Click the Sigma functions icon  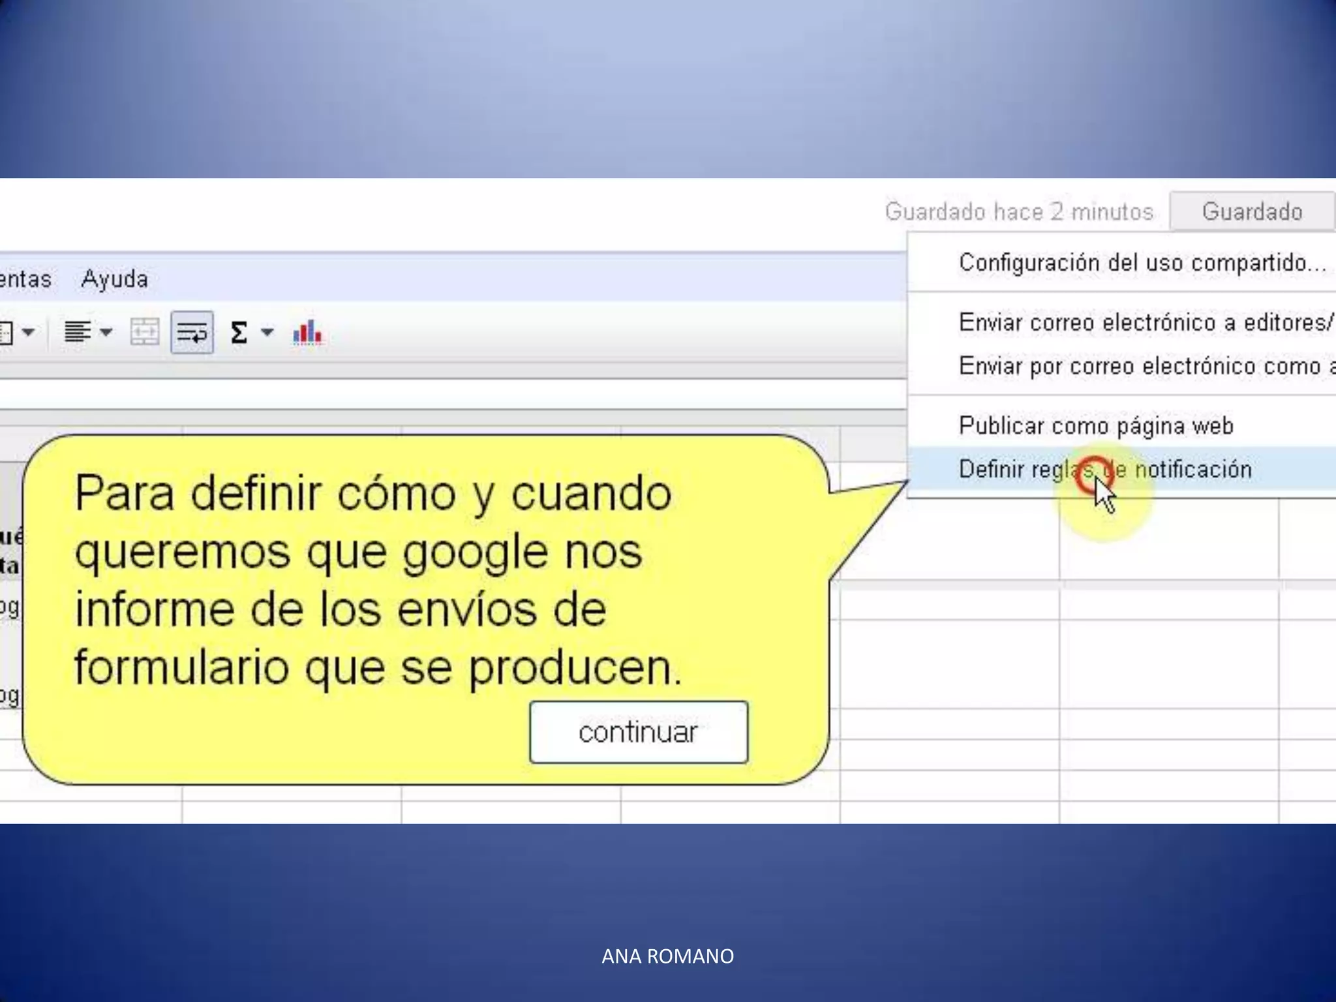tap(239, 333)
